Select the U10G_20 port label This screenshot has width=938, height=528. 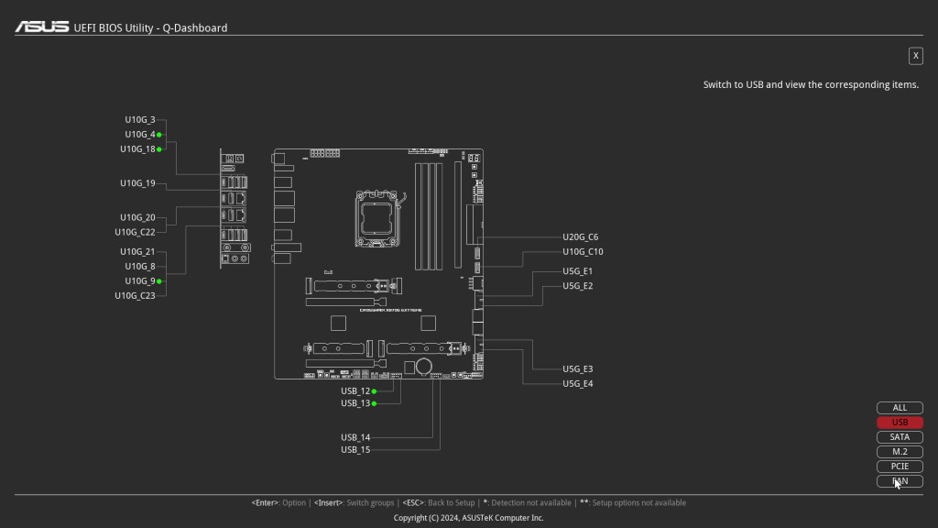coord(137,217)
